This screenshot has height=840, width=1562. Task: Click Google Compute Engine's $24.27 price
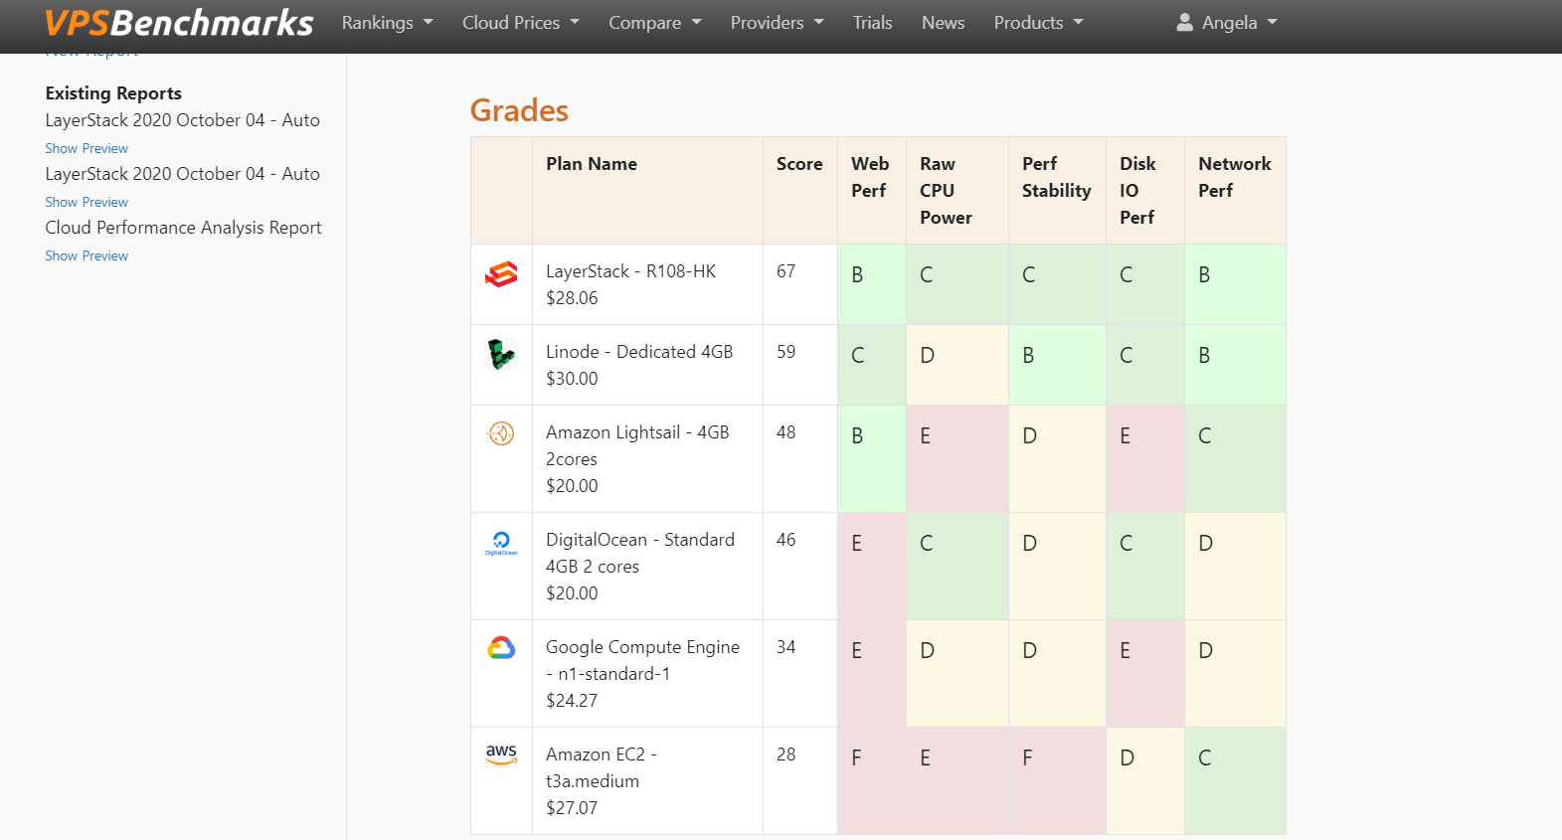point(572,701)
